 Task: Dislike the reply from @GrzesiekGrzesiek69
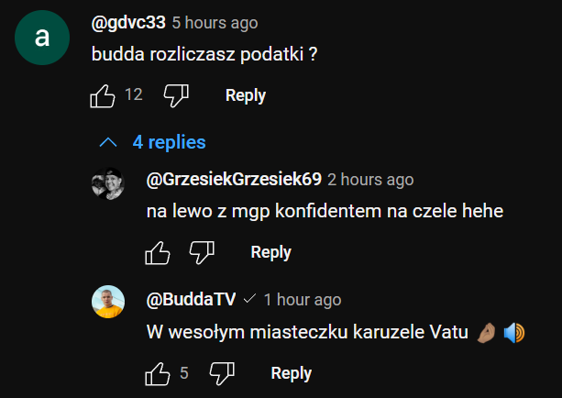click(202, 252)
